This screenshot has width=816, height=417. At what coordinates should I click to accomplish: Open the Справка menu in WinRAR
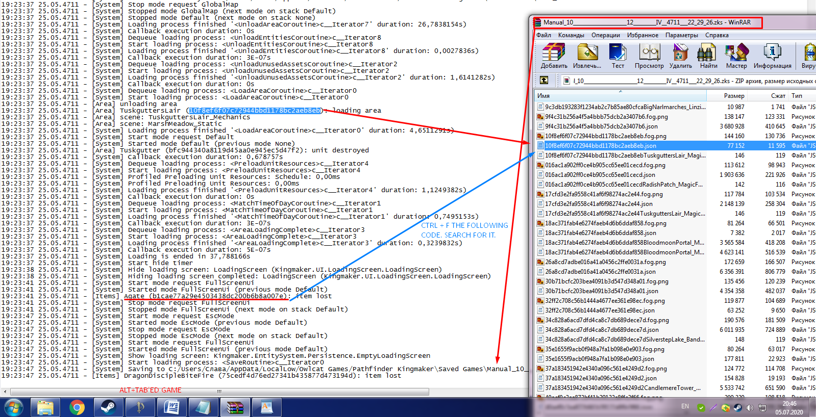click(x=717, y=35)
